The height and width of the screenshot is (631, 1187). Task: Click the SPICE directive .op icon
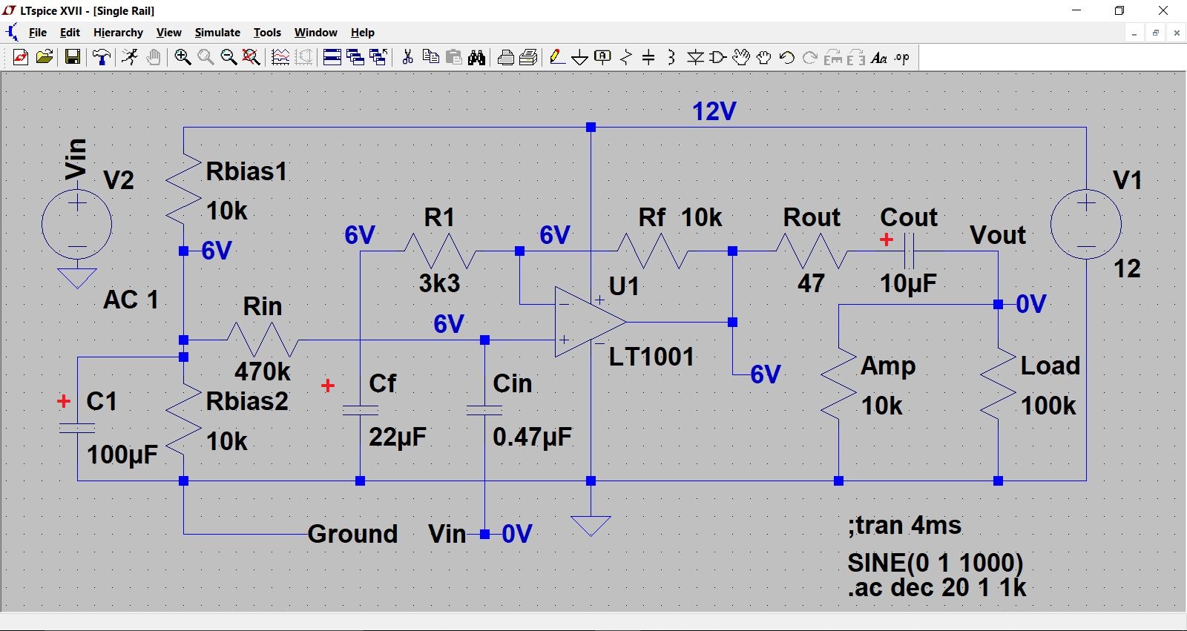coord(902,57)
